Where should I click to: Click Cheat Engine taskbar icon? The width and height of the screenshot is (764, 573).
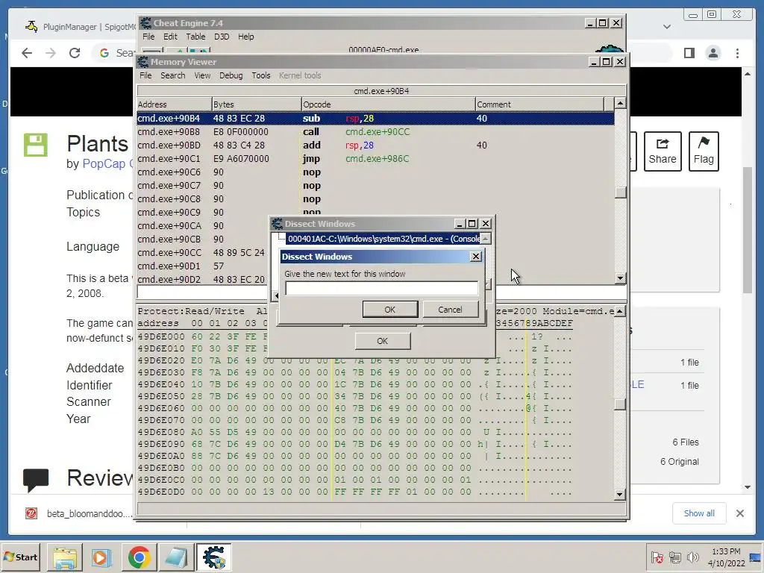pyautogui.click(x=214, y=557)
